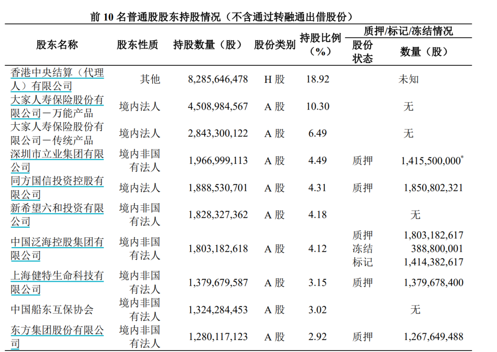Viewport: 497px width, 352px height.
Task: Click the 4.31 percentage cell
Action: click(x=318, y=188)
